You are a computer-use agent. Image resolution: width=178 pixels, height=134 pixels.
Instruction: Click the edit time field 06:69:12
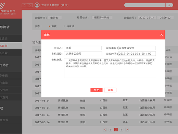[165, 18]
